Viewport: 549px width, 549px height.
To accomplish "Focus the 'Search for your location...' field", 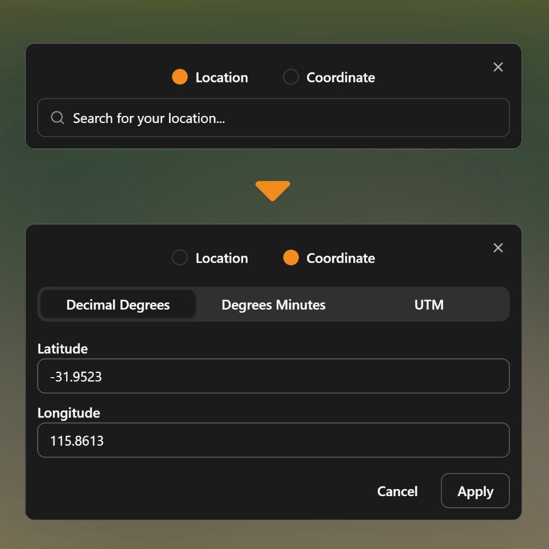I will [273, 117].
